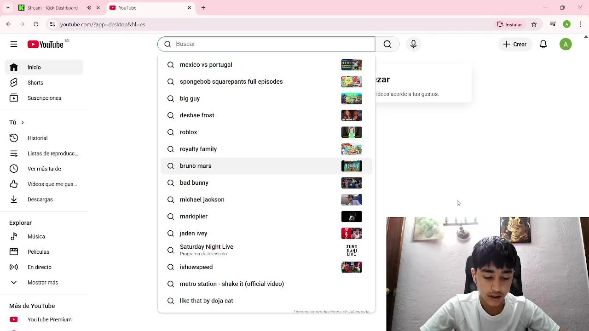The image size is (589, 331).
Task: Select suggestion "big guy"
Action: click(x=266, y=98)
